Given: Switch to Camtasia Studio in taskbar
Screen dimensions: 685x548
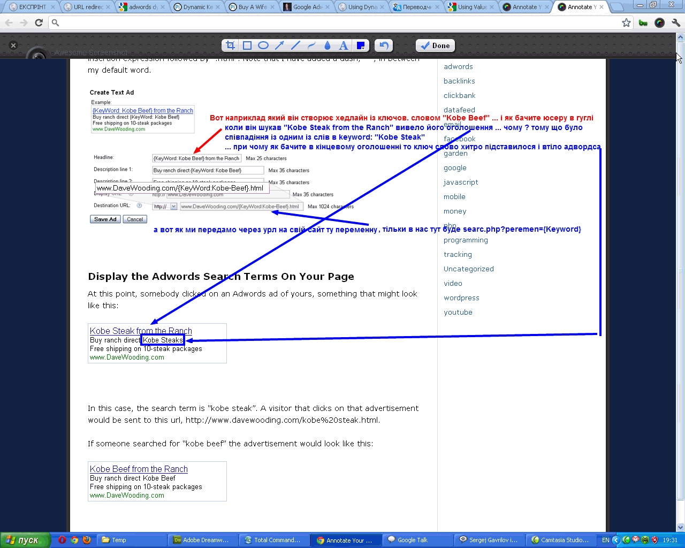Looking at the screenshot, I should click(x=561, y=540).
